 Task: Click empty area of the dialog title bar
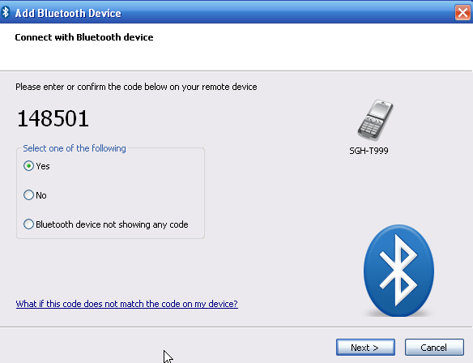point(287,13)
